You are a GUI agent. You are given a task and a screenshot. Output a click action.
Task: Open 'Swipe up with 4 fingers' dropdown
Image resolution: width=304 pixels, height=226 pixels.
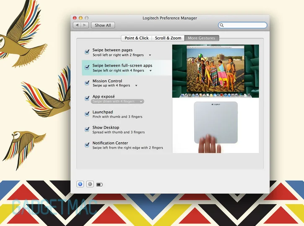(115, 86)
